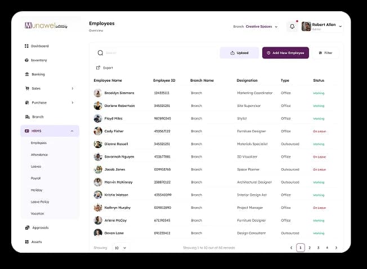Open the Filter button
The width and height of the screenshot is (367, 269).
pyautogui.click(x=325, y=53)
